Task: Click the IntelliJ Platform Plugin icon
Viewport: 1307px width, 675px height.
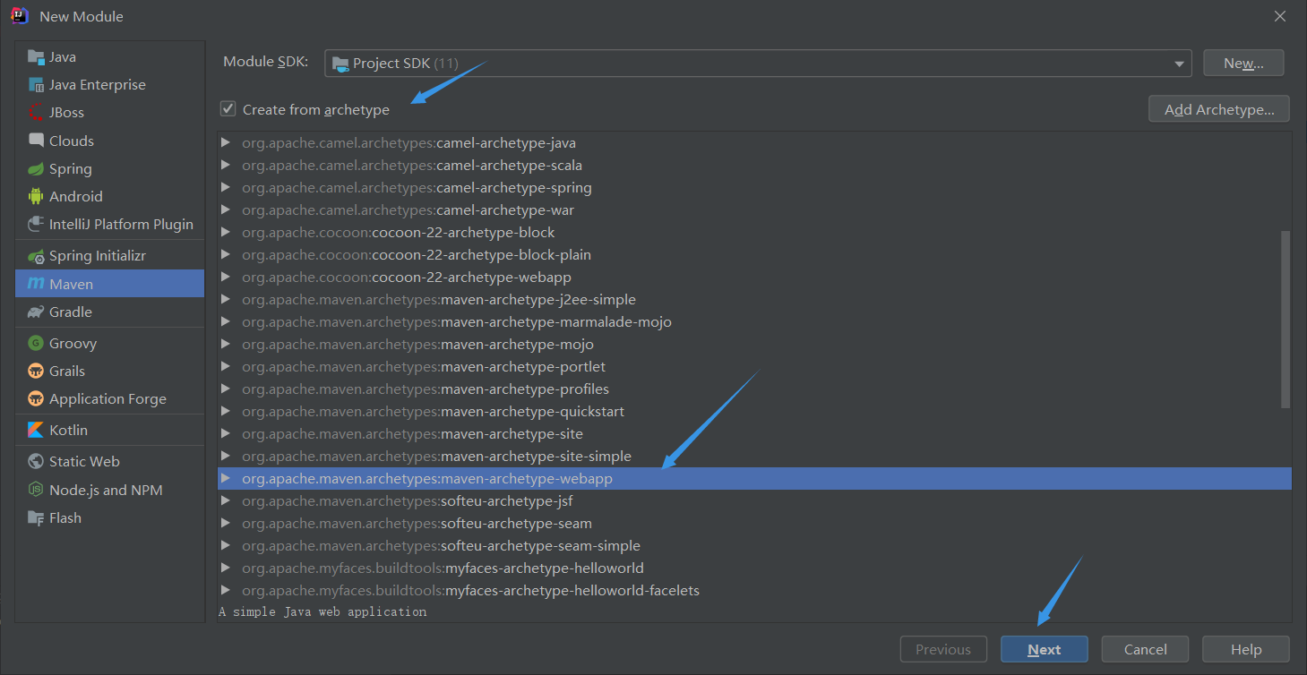Action: [36, 224]
